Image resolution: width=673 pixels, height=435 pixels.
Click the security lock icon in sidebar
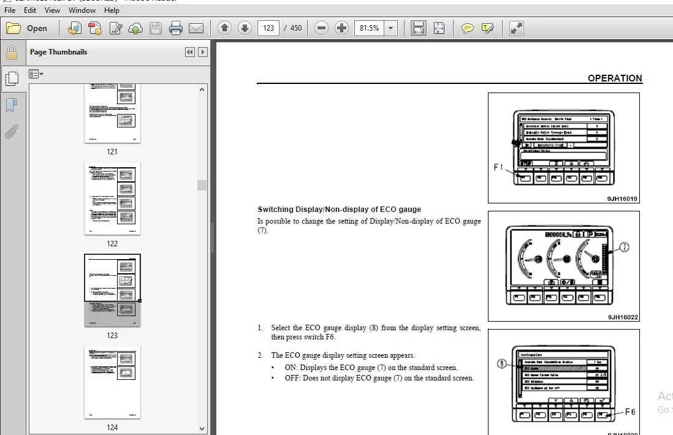point(12,52)
